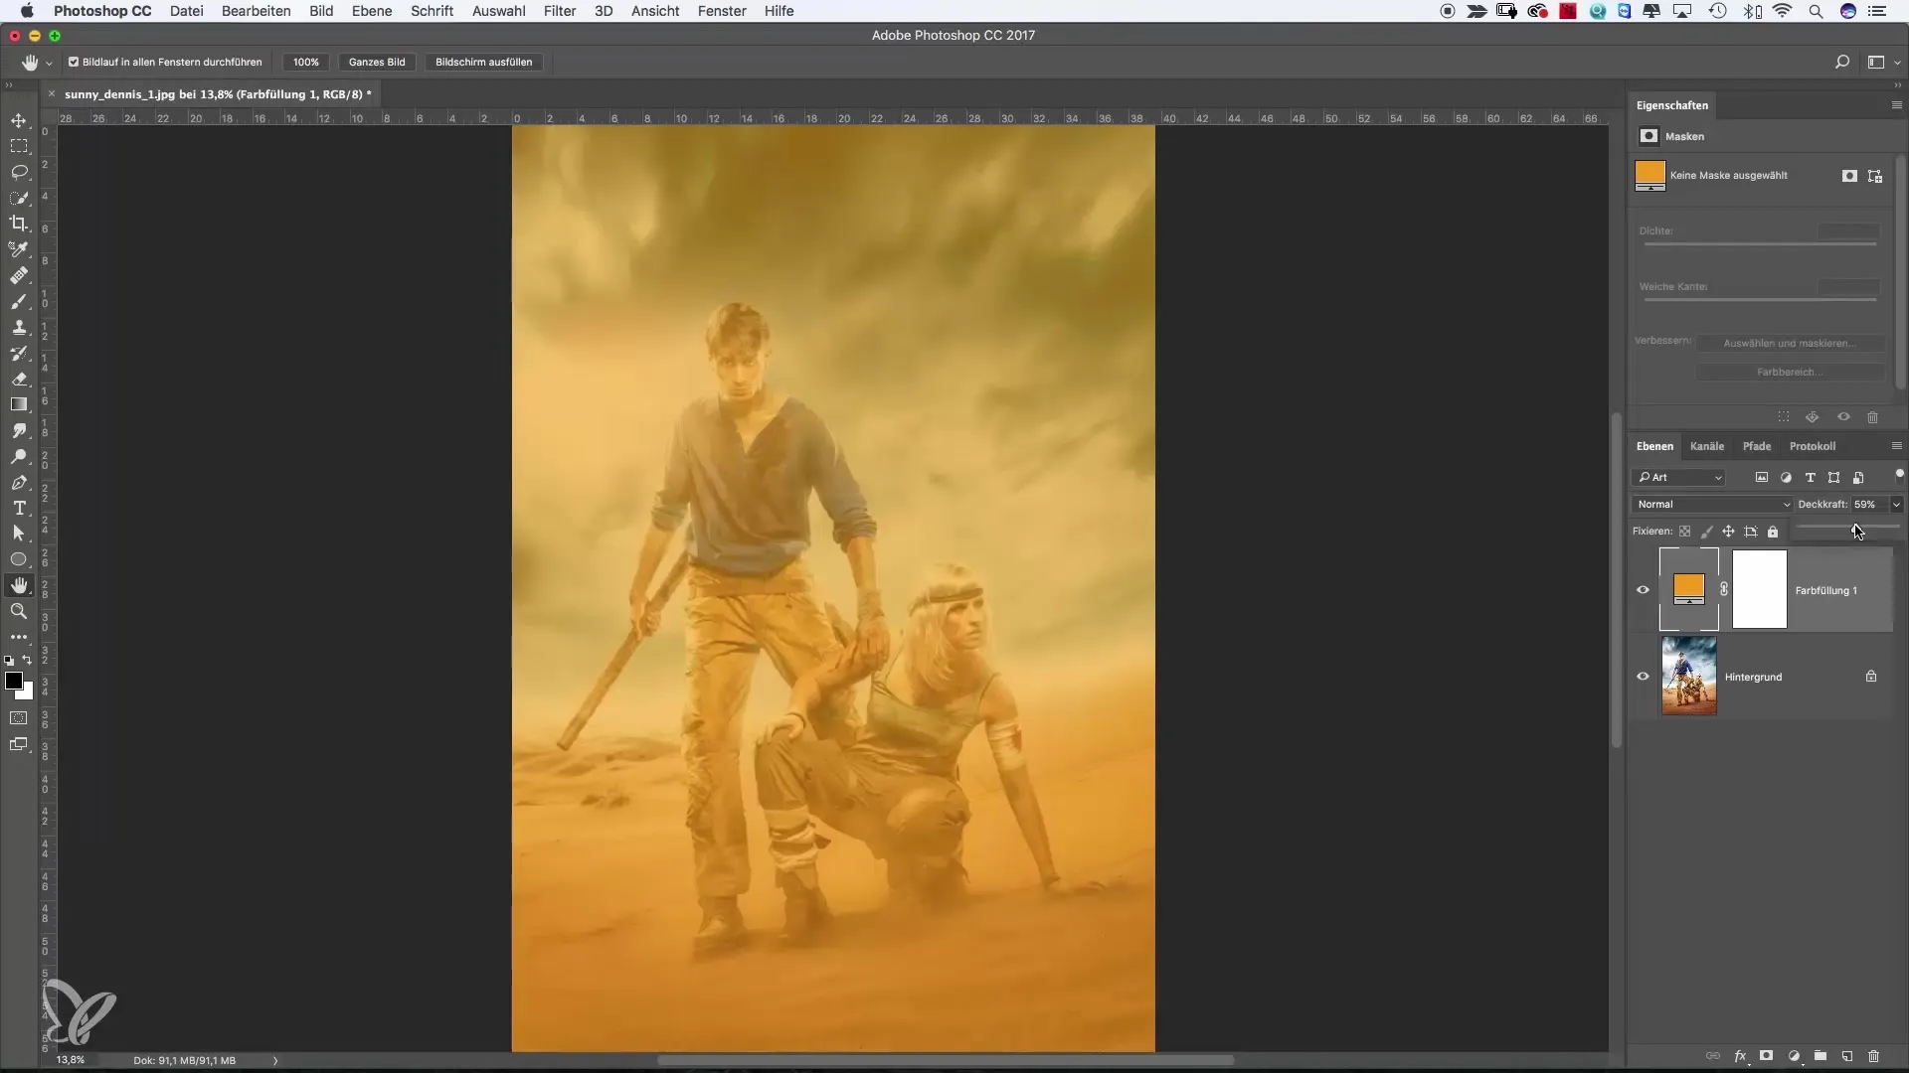Screen dimensions: 1909x1073
Task: Click the Farbfüllung 1 orange fill thumbnail
Action: (1689, 588)
